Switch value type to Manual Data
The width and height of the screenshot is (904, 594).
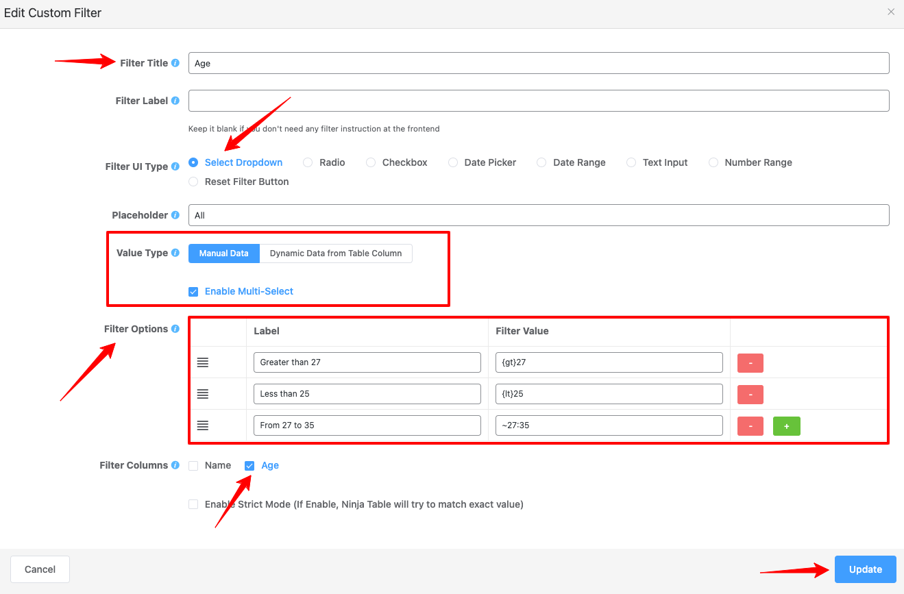[x=224, y=253]
